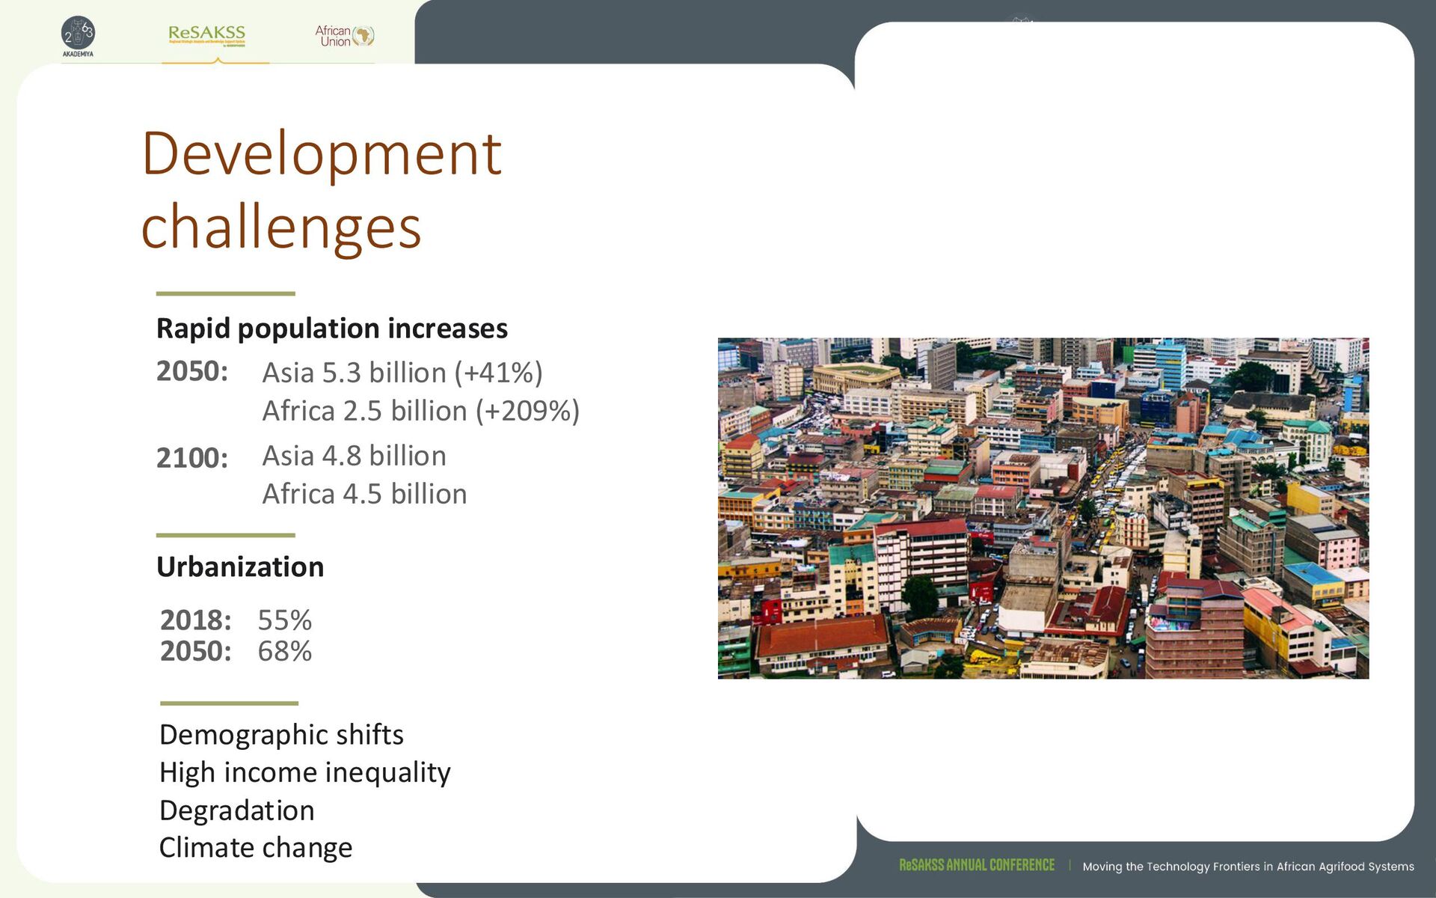The image size is (1436, 898).
Task: Click the Rapid population increases heading
Action: [331, 329]
